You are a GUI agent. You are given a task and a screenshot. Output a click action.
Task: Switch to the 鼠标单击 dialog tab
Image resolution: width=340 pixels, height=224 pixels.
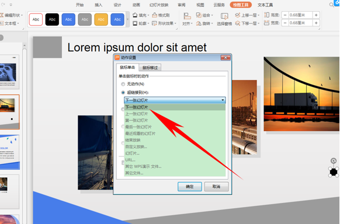[x=127, y=67]
